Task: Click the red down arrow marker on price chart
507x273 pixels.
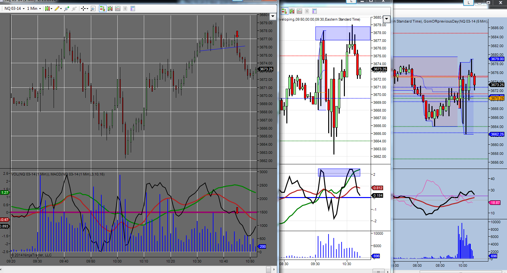Action: [237, 34]
